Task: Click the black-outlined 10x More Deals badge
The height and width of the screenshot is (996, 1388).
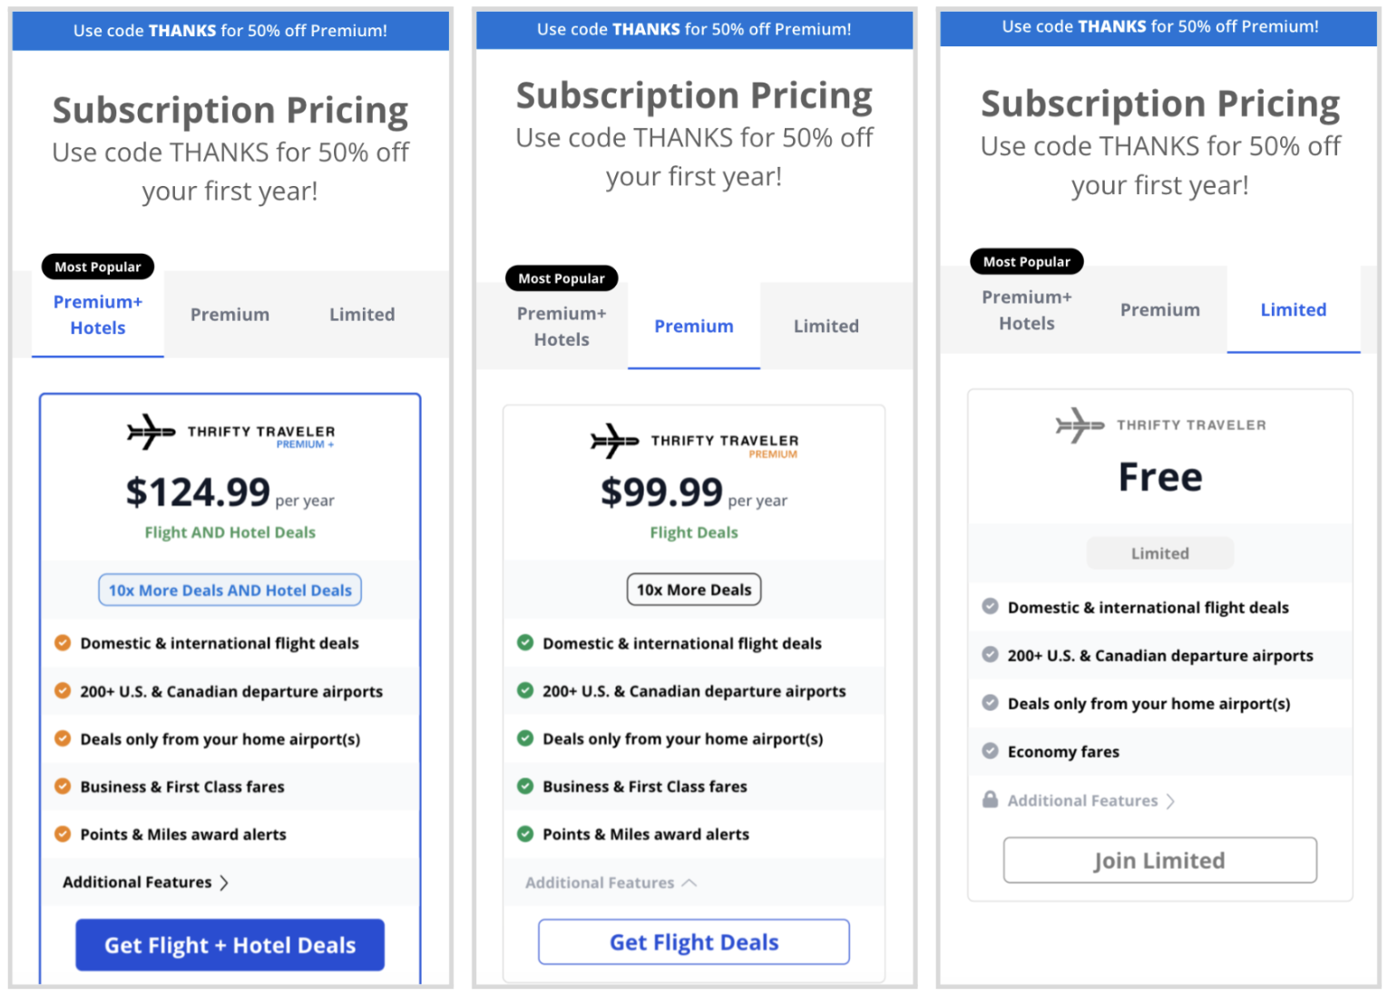Action: (x=694, y=590)
